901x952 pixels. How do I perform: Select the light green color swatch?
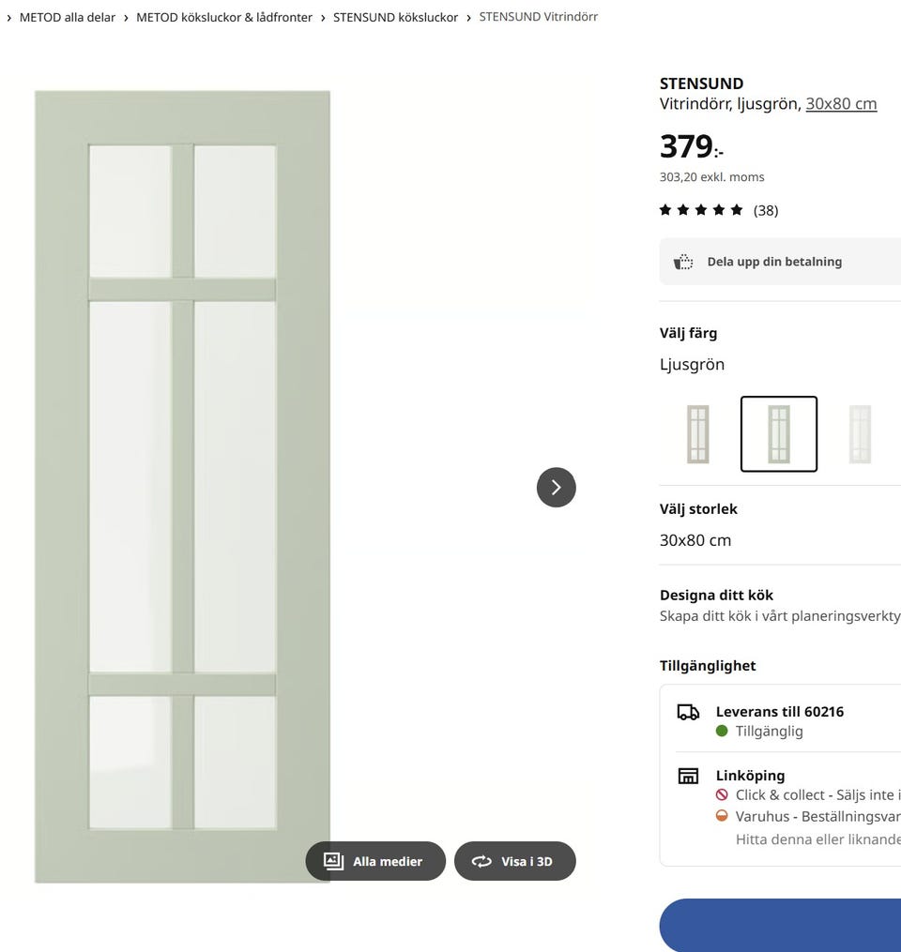pos(779,434)
